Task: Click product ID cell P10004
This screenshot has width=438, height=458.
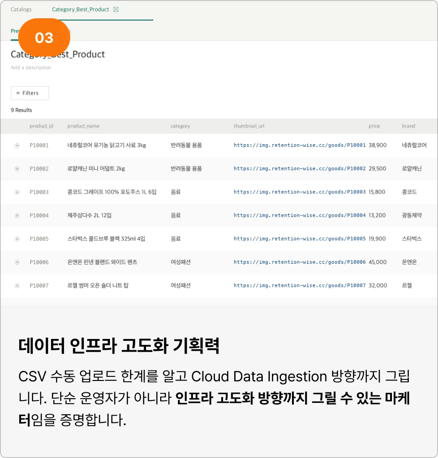Action: (39, 215)
